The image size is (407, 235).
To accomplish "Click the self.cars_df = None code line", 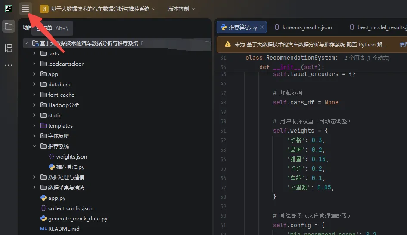I will click(x=305, y=102).
